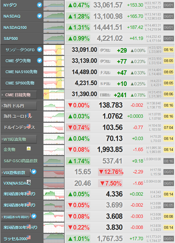Click the US flag icon on 米国債券30年利回り
The image size is (175, 243).
point(29,226)
